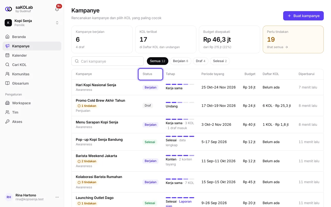Click the 3 tindakan badge on Kolaborasi Barista
Screen dimensions: 331x207
[87, 182]
